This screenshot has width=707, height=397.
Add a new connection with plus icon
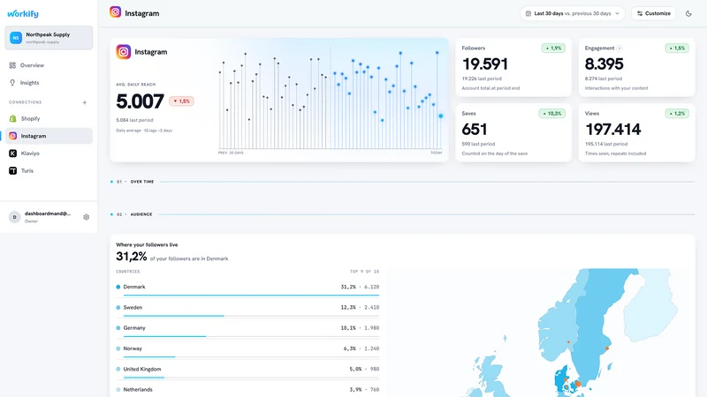point(84,102)
